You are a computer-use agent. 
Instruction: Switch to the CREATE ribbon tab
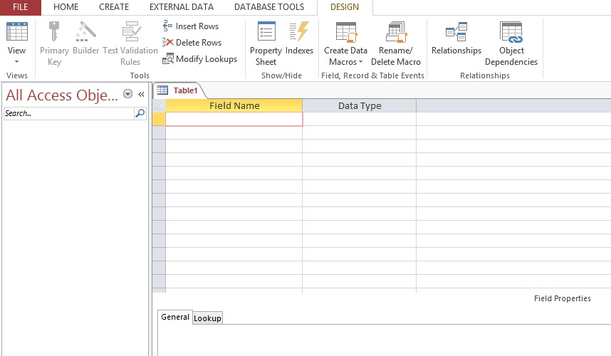114,7
